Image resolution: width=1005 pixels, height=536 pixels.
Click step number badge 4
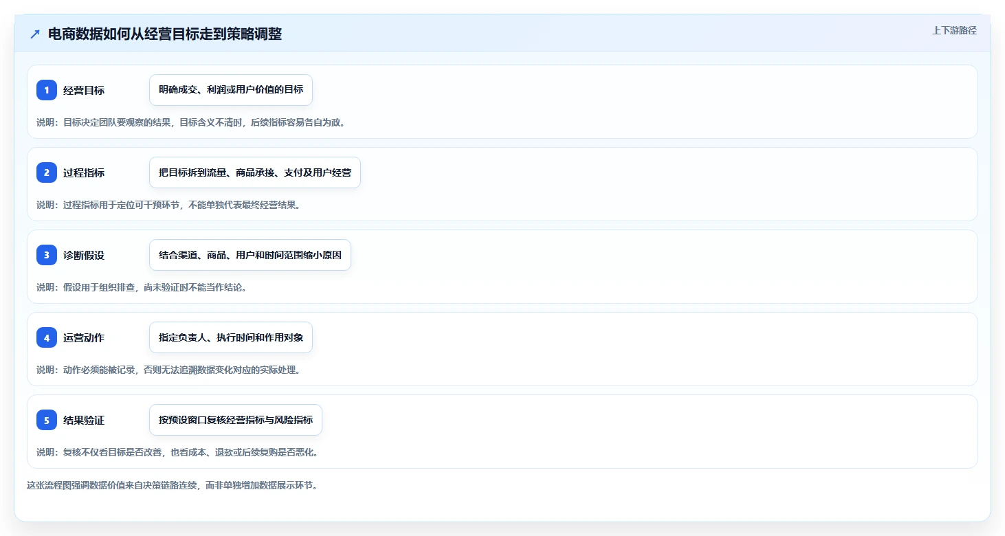click(x=47, y=337)
